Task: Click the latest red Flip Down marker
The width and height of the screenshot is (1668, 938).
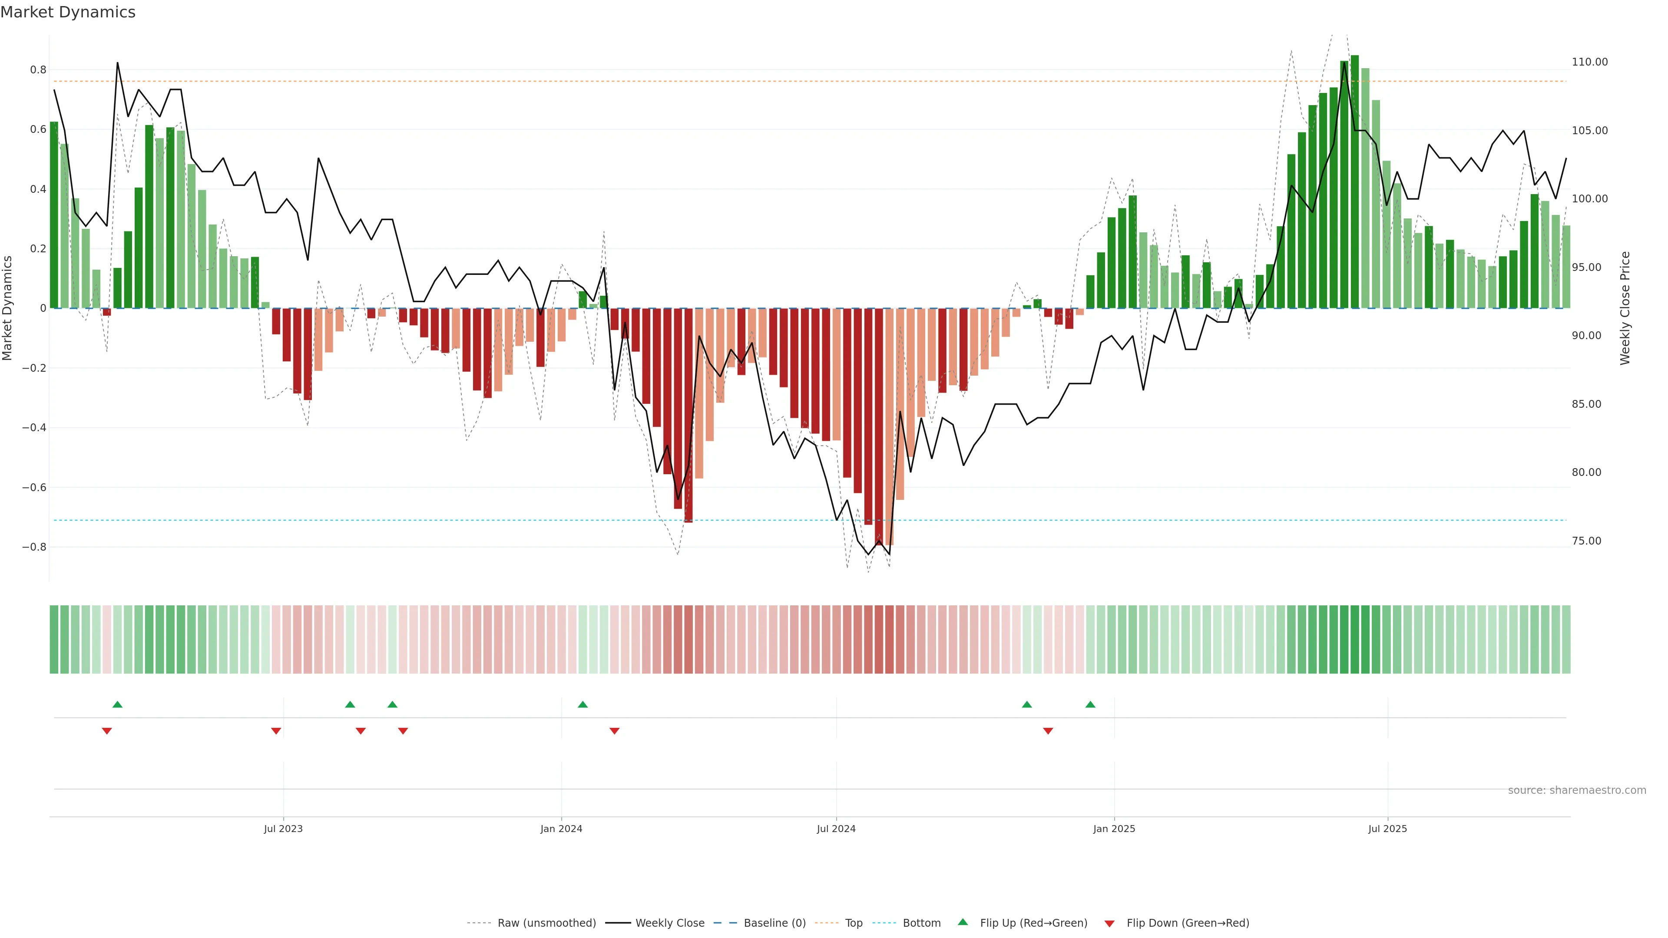Action: [1048, 731]
